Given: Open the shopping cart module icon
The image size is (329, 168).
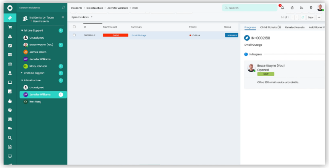Looking at the screenshot, I should (x=10, y=27).
